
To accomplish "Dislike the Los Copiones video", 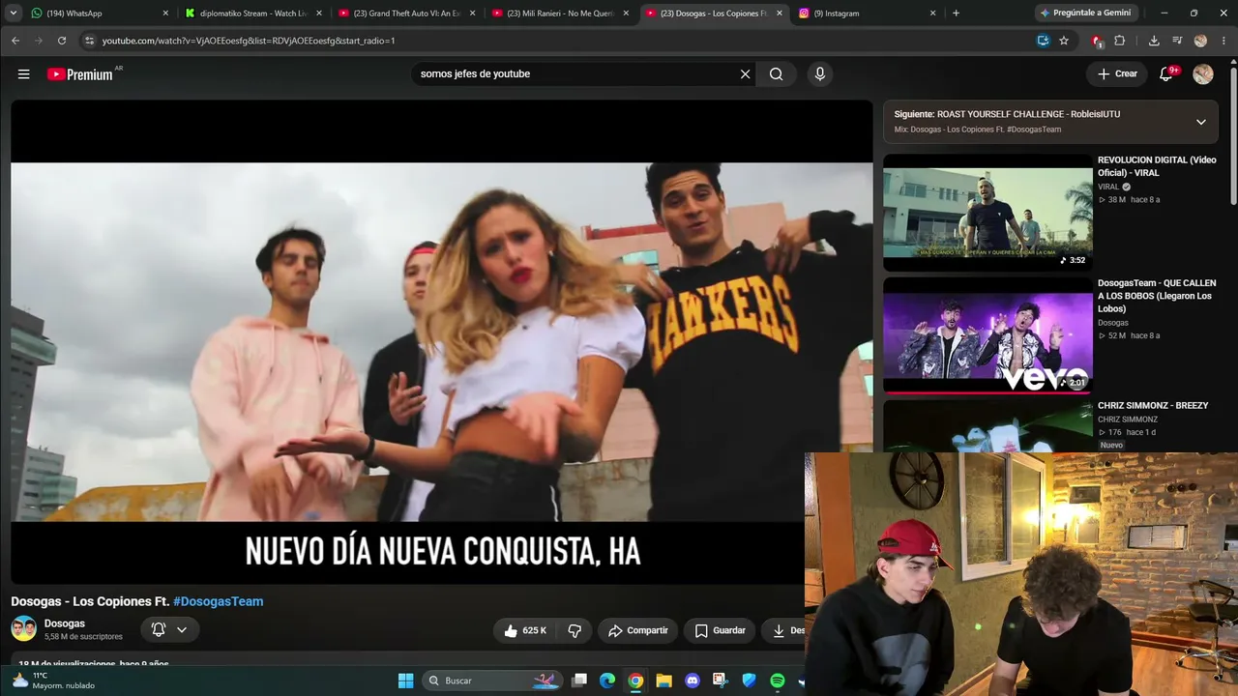I will [575, 630].
